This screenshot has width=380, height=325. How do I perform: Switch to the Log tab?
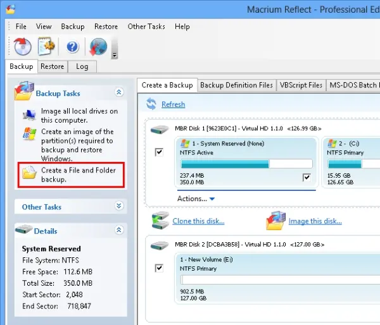(82, 66)
